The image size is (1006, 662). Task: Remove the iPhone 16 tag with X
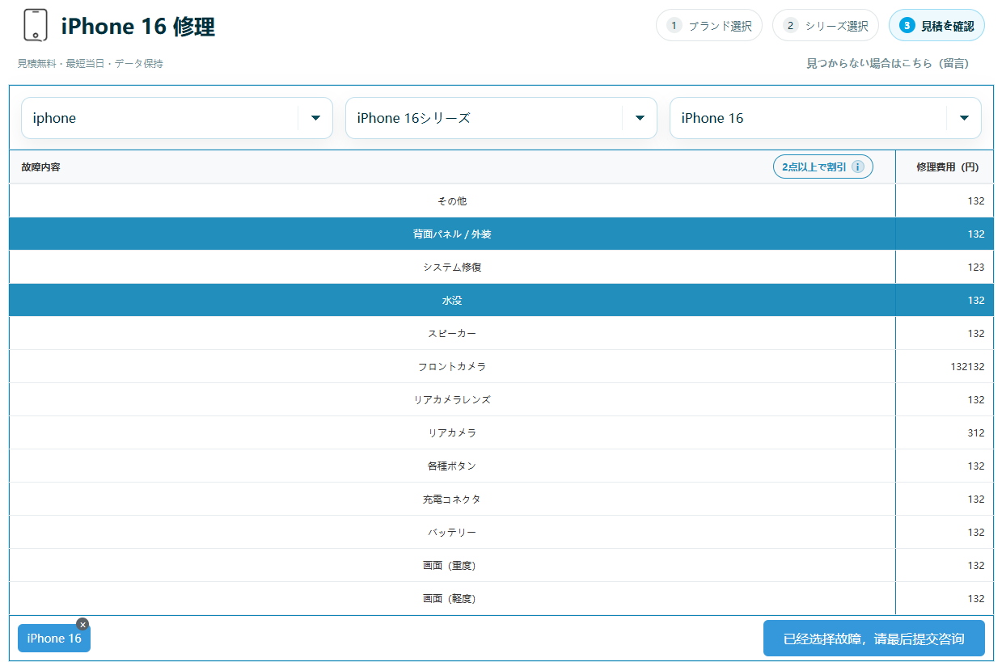(x=82, y=624)
